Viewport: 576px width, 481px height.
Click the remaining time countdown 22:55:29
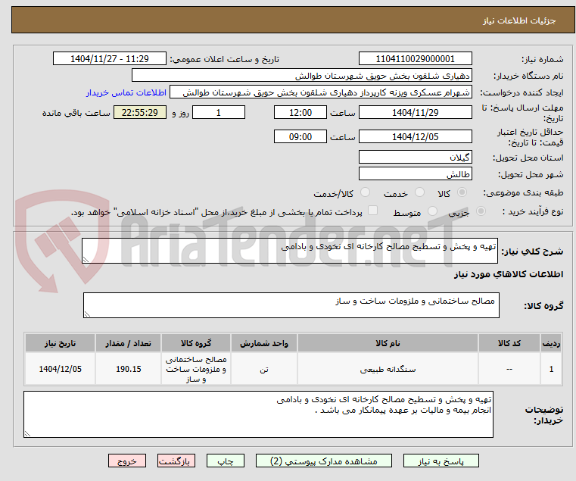(x=140, y=113)
